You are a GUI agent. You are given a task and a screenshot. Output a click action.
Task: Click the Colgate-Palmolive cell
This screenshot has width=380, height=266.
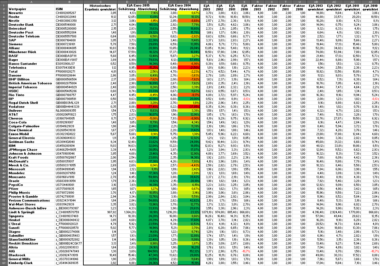[31, 126]
